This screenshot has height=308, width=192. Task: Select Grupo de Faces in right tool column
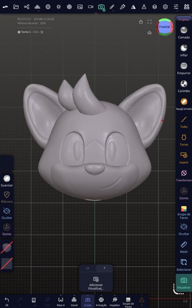click(x=184, y=212)
